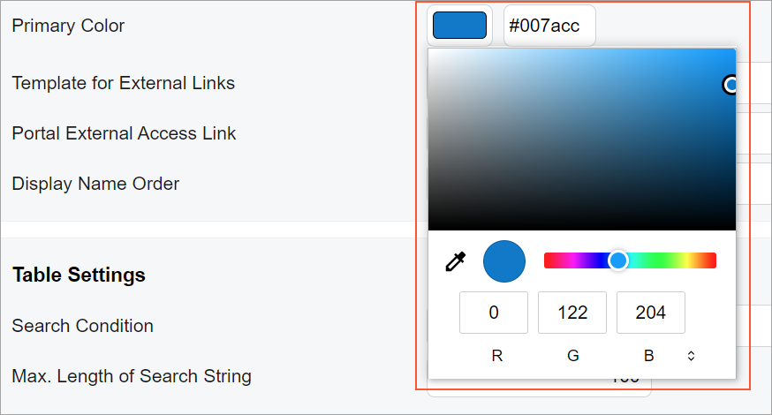The width and height of the screenshot is (772, 415).
Task: Click the Table Settings heading
Action: [79, 275]
